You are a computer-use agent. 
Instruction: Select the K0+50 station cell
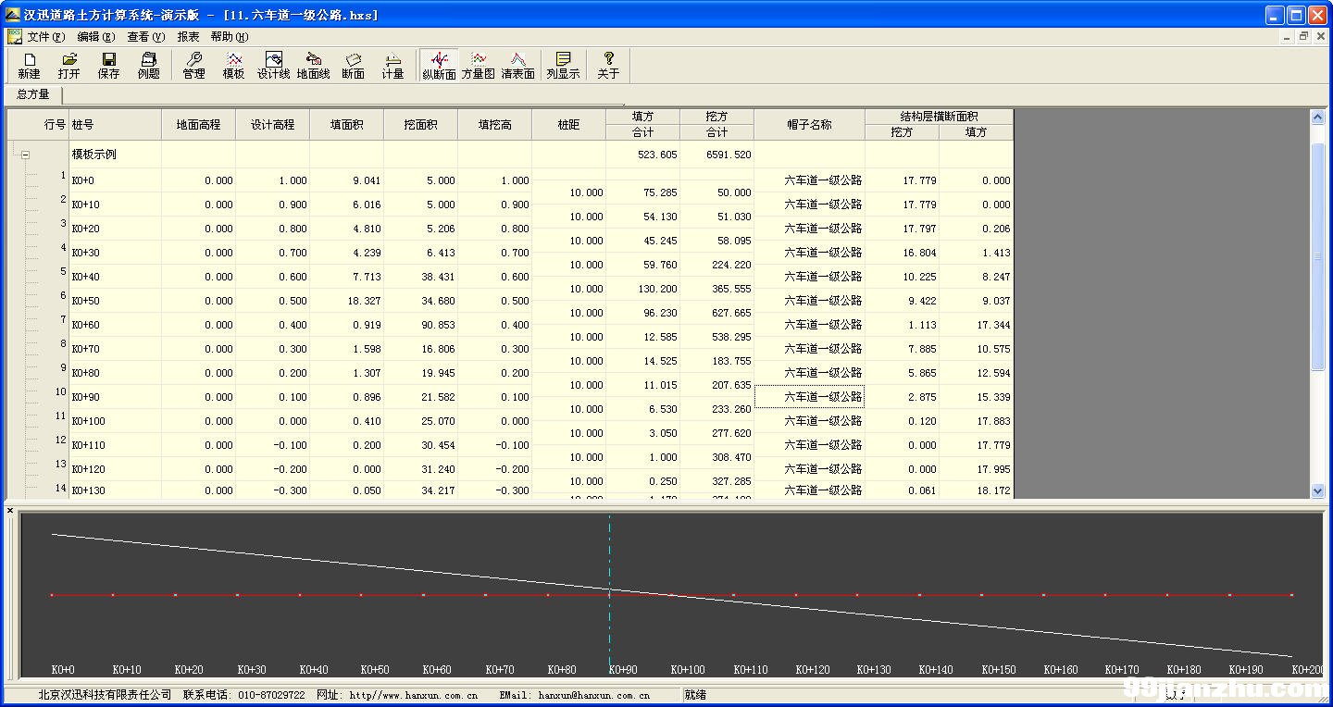[116, 301]
